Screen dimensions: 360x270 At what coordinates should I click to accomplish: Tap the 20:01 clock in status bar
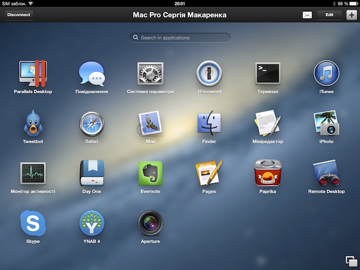tap(179, 3)
